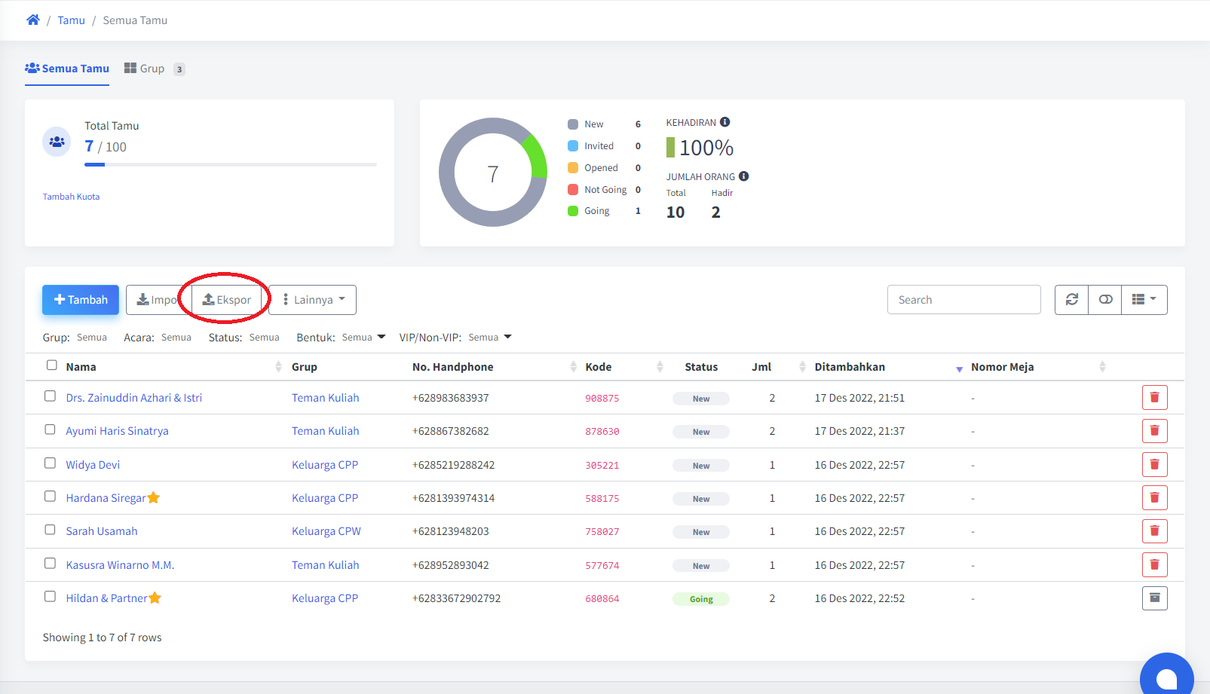Open guest Widya Devi
This screenshot has height=694, width=1210.
pos(93,465)
